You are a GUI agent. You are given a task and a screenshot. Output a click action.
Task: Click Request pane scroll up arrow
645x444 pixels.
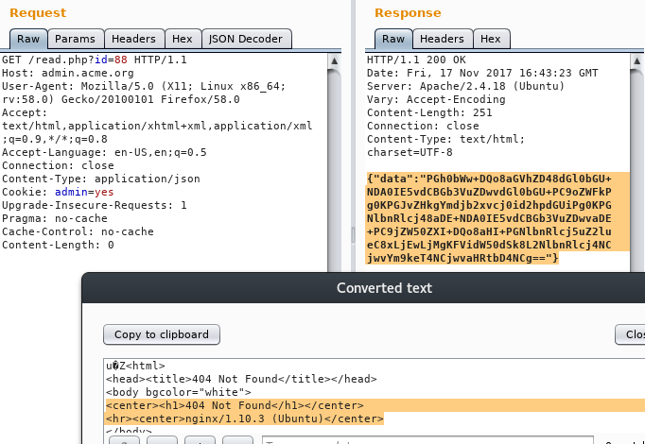pos(334,61)
